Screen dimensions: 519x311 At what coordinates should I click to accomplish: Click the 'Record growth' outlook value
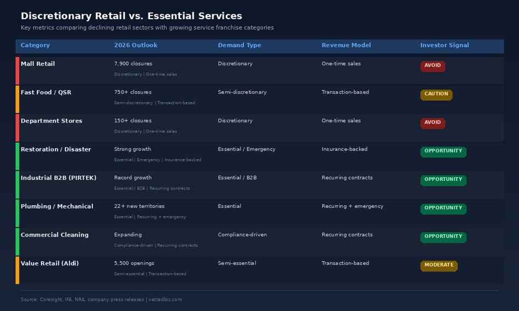(133, 178)
